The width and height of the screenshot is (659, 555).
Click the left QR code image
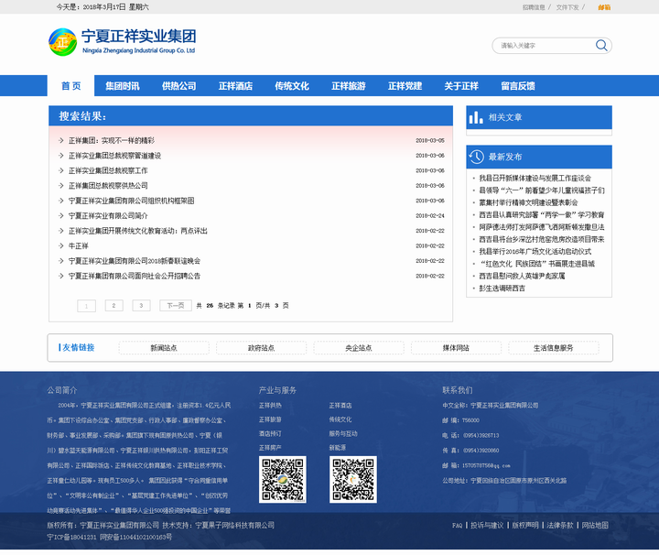(283, 479)
